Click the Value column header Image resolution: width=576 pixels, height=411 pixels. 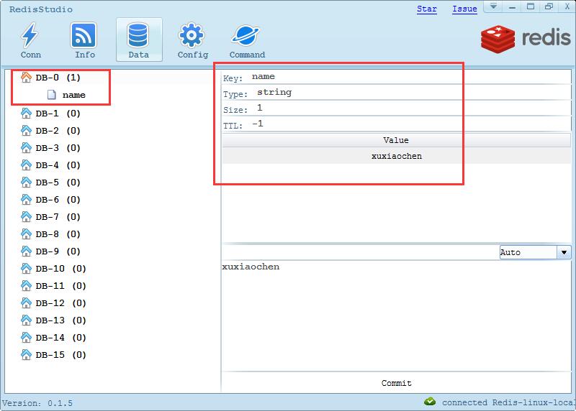tap(397, 140)
